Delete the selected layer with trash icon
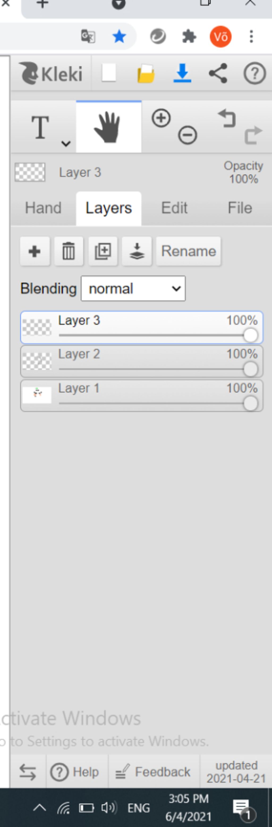272x827 pixels. pyautogui.click(x=69, y=251)
